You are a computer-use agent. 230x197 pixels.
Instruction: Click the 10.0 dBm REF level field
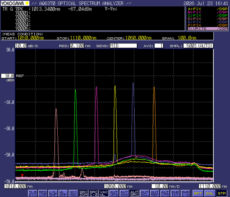coord(8,76)
